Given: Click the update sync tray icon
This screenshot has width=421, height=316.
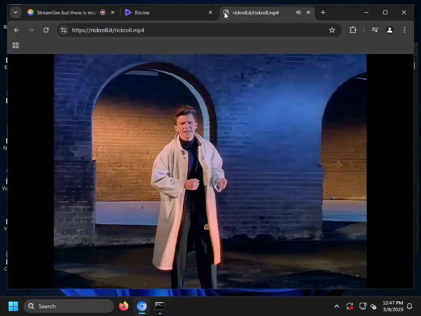Looking at the screenshot, I should [349, 306].
